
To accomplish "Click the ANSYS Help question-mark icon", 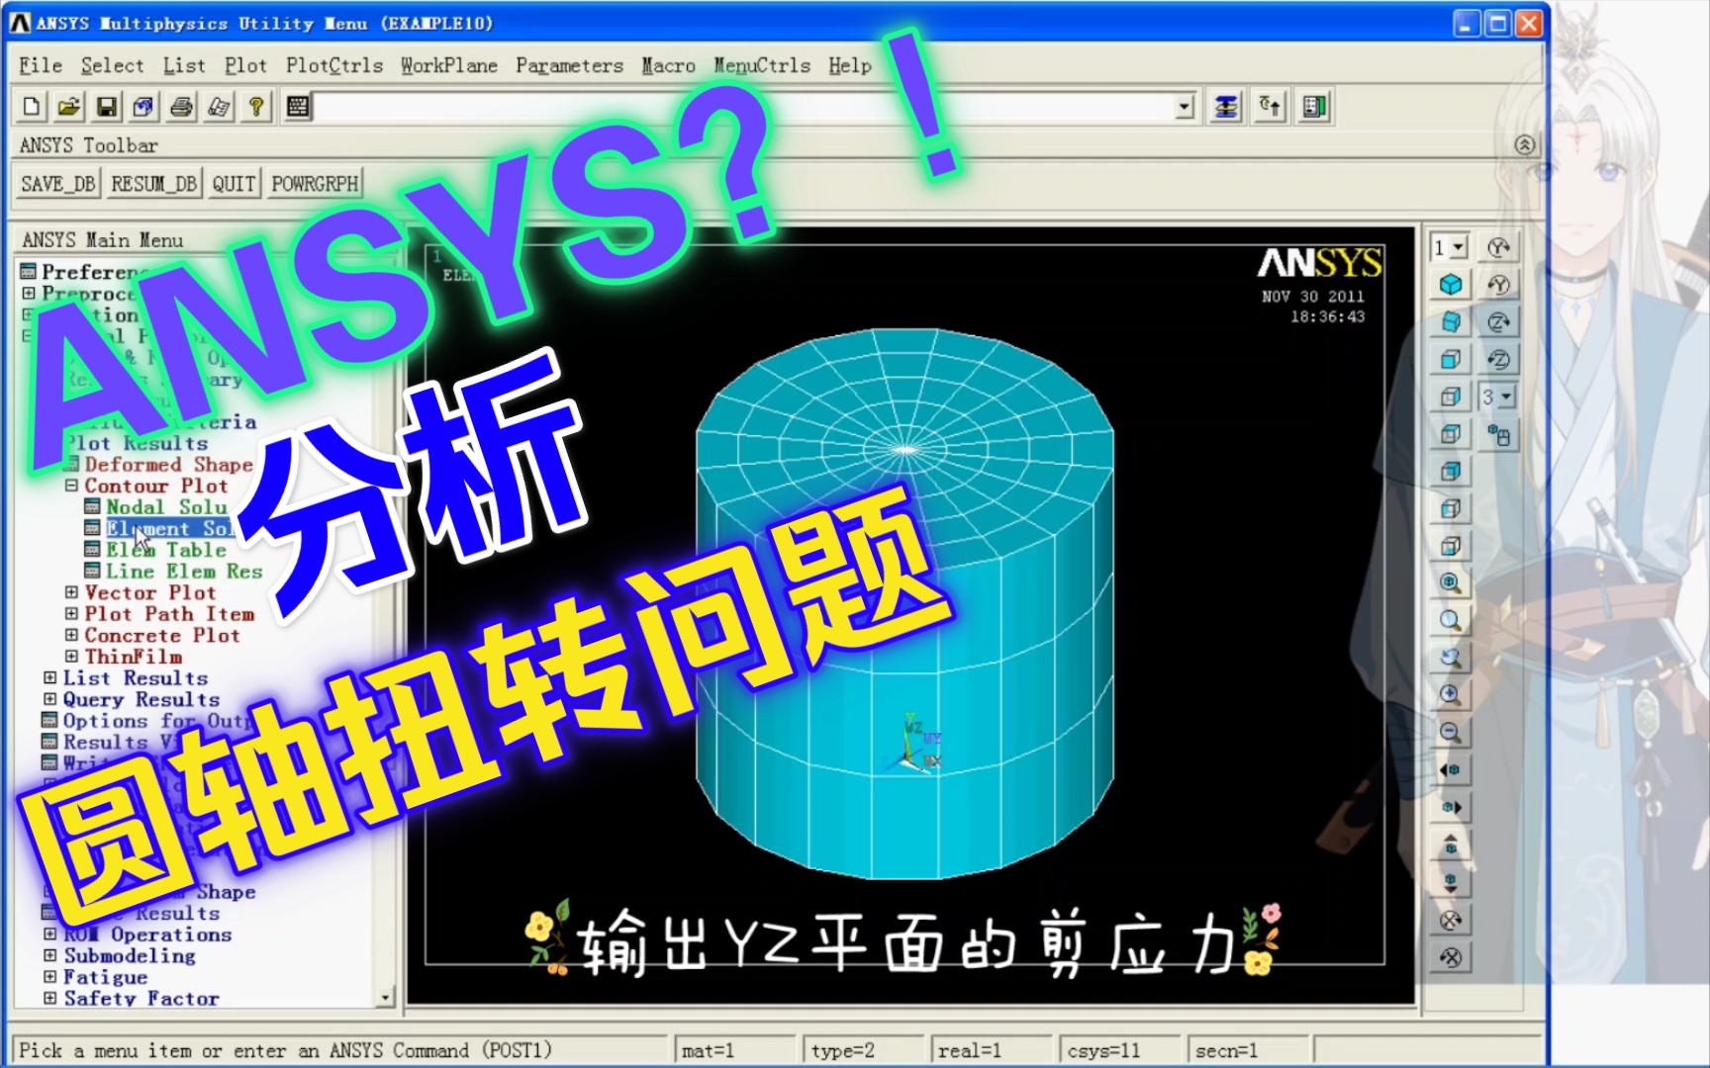I will coord(257,107).
